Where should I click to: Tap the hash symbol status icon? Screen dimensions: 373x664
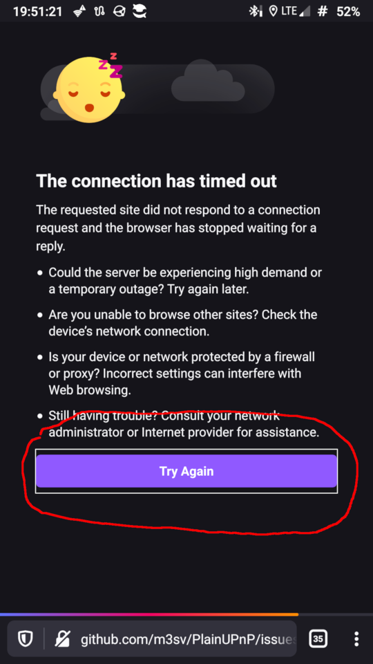(323, 12)
